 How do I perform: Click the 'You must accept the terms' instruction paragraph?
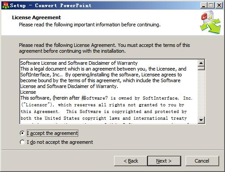tap(104, 48)
